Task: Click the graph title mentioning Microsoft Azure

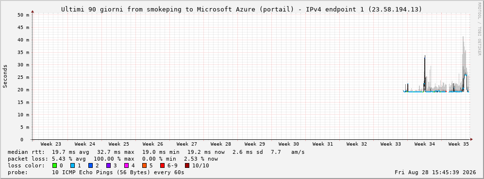Action: (x=241, y=9)
